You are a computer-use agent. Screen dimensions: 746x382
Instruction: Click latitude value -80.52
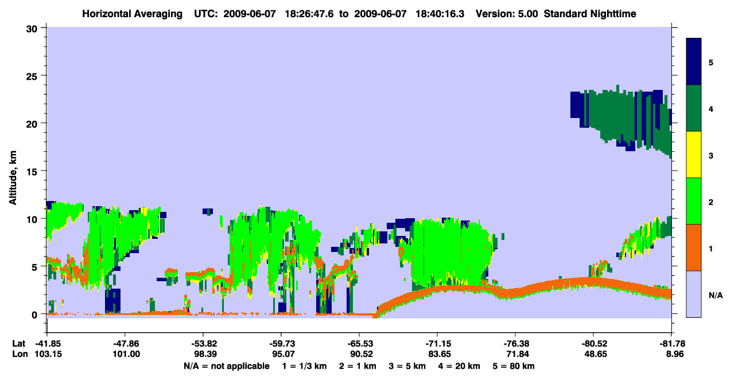point(593,344)
